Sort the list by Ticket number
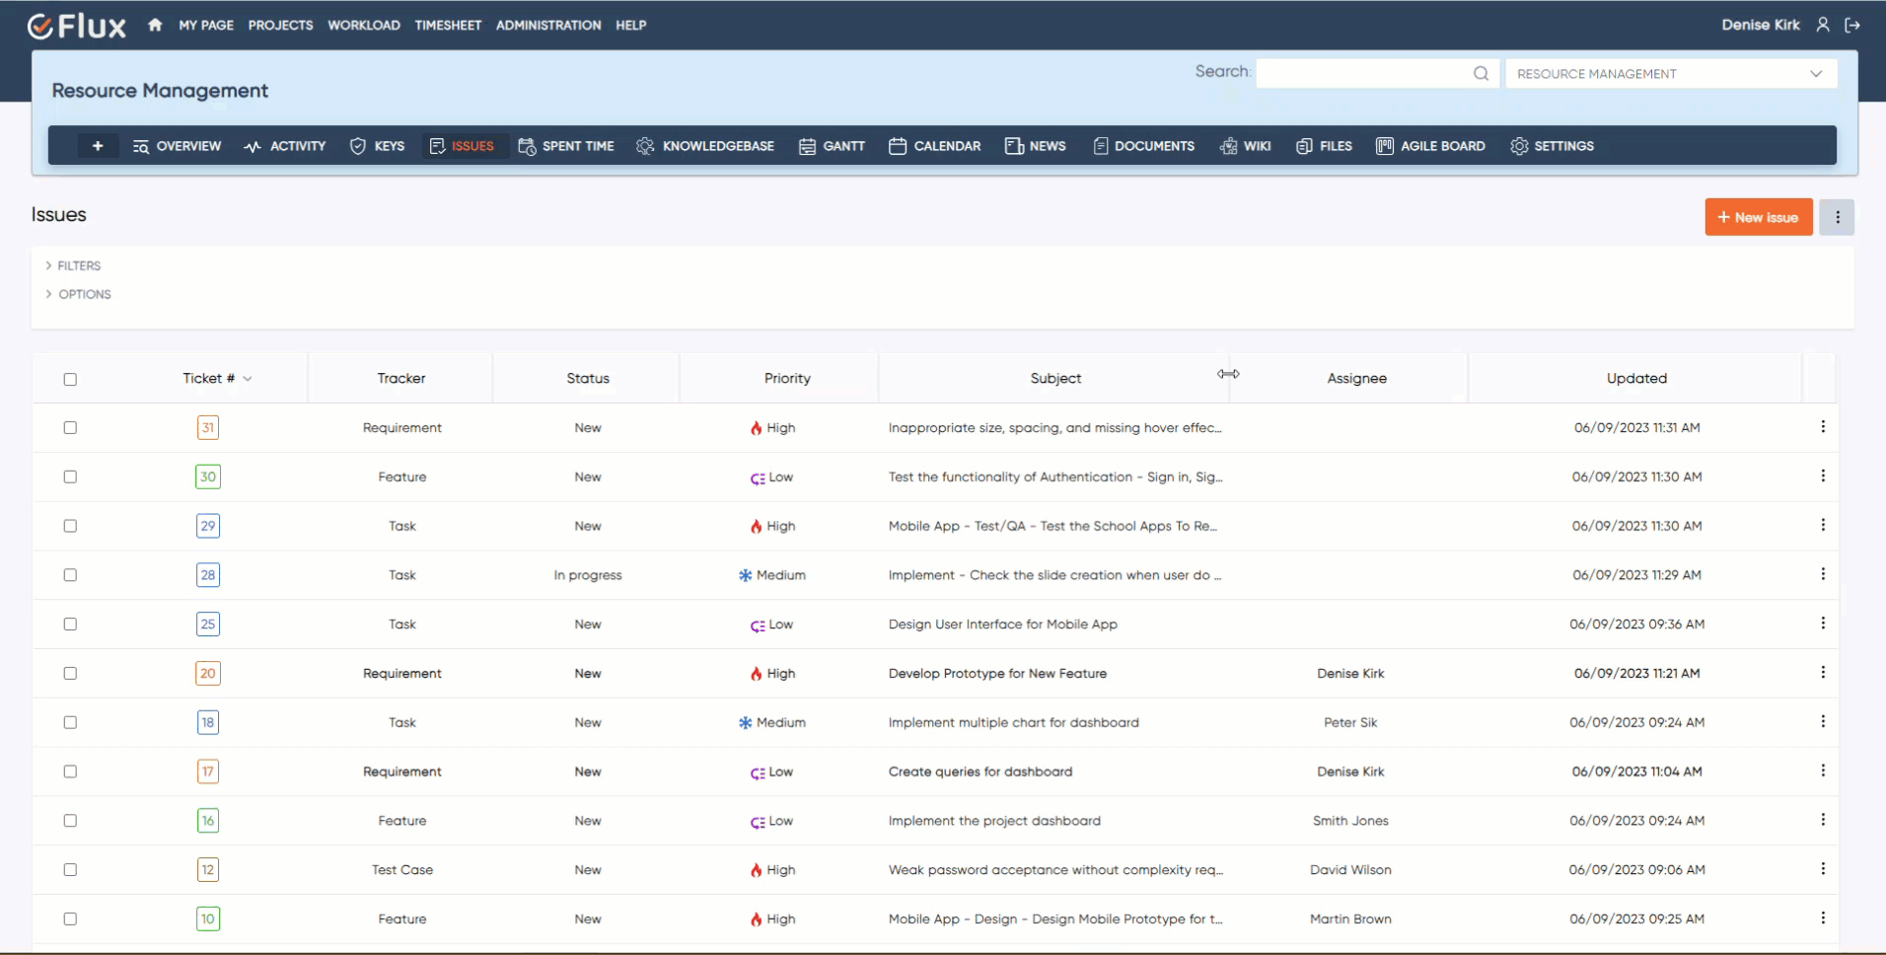 click(216, 378)
